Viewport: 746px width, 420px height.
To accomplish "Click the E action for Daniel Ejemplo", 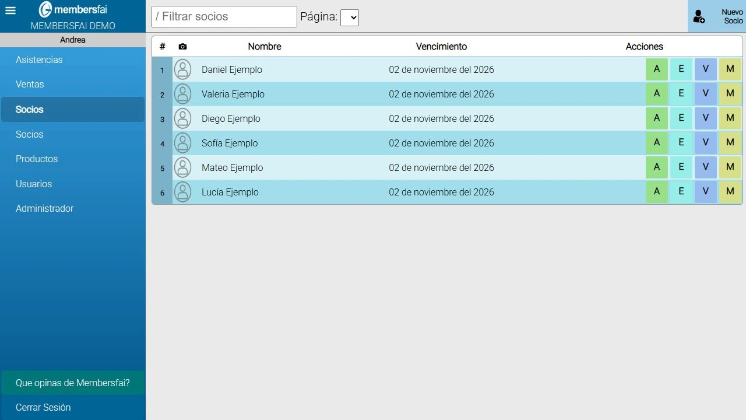I will [681, 69].
